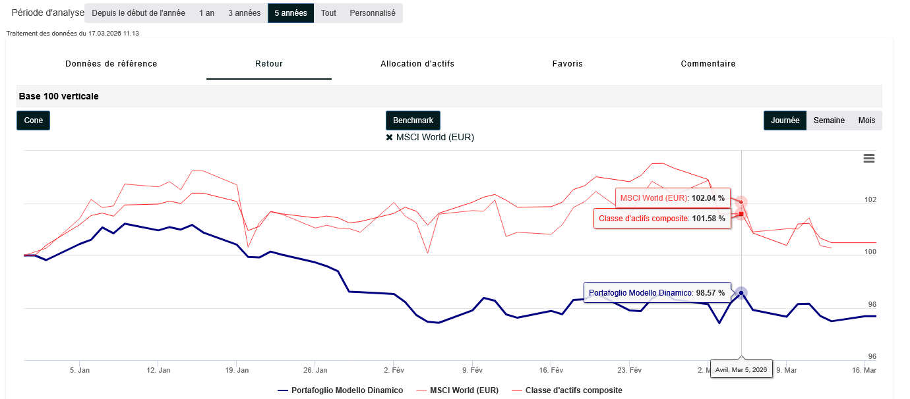Open the Benchmark selector
Viewport: 910px width, 399px height.
pos(413,120)
